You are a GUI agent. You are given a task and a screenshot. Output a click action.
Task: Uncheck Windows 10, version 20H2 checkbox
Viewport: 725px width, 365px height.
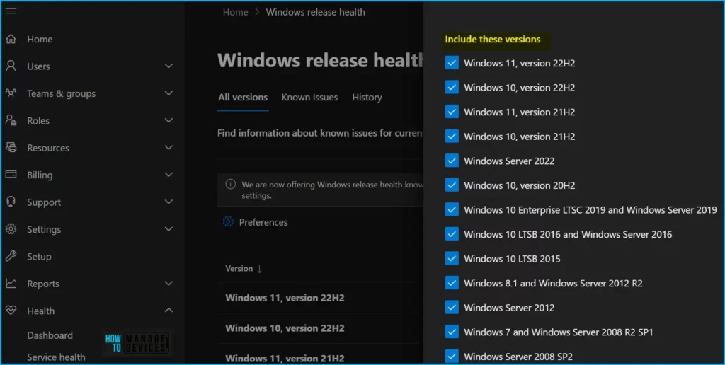point(452,185)
